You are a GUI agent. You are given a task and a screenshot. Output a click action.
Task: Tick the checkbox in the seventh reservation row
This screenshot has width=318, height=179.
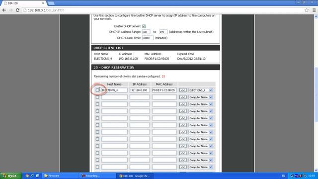(97, 132)
